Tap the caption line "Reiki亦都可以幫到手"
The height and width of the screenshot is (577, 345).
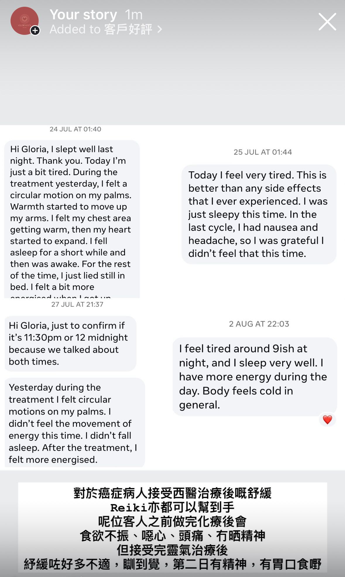pyautogui.click(x=172, y=507)
